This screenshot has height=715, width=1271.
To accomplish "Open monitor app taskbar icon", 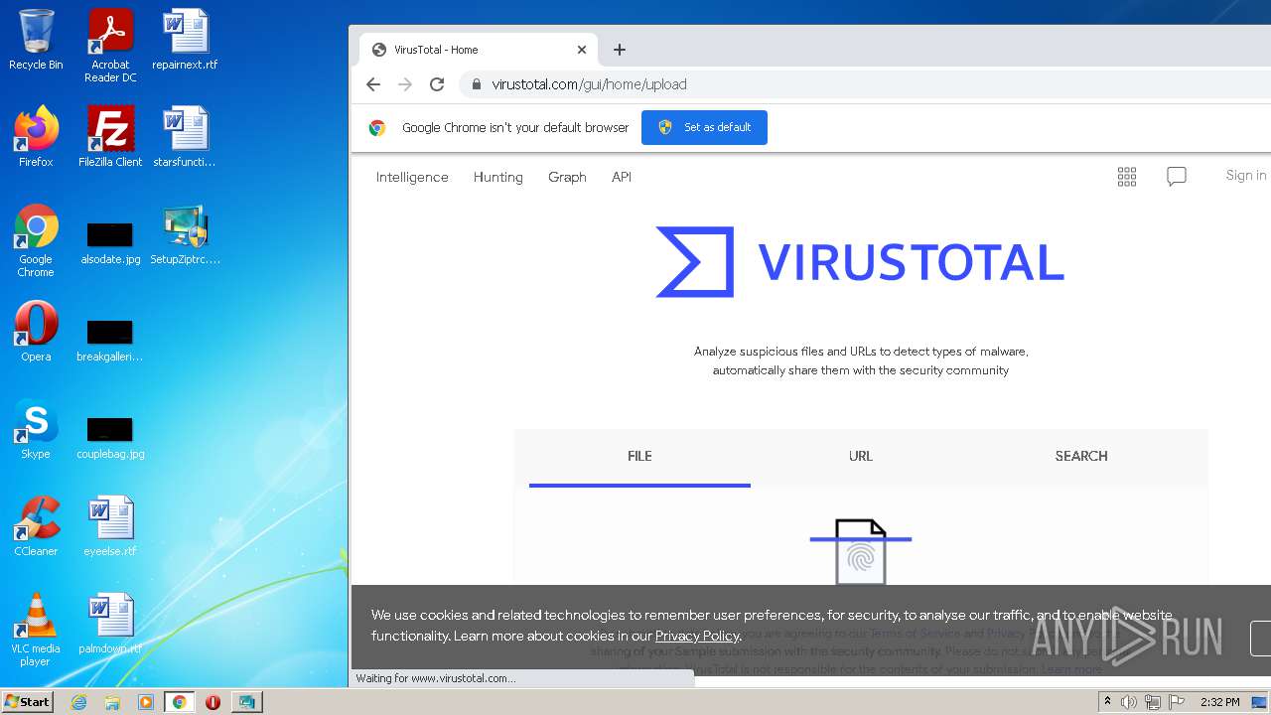I will coord(245,702).
